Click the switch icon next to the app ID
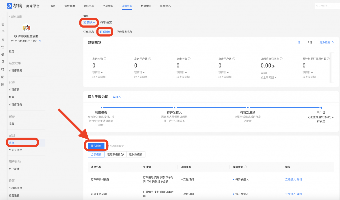Viewport: 340px width, 200px height. pos(40,41)
